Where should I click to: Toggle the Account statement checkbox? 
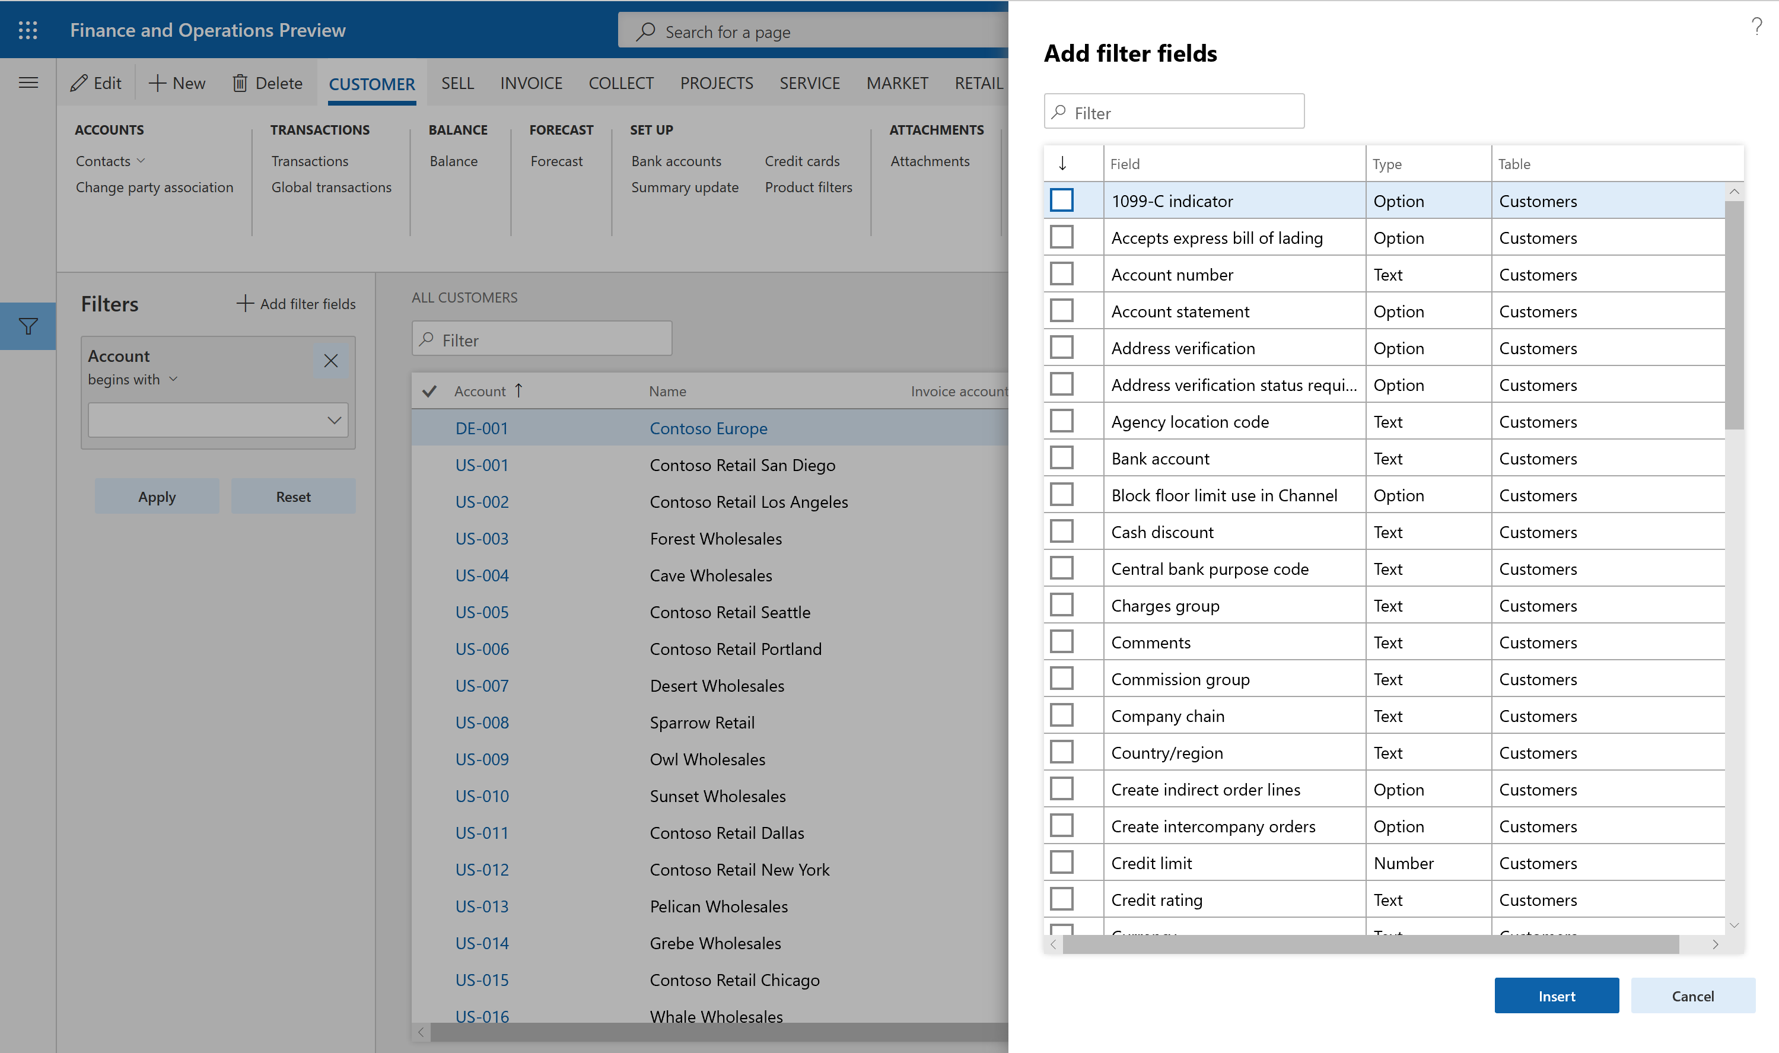coord(1062,311)
